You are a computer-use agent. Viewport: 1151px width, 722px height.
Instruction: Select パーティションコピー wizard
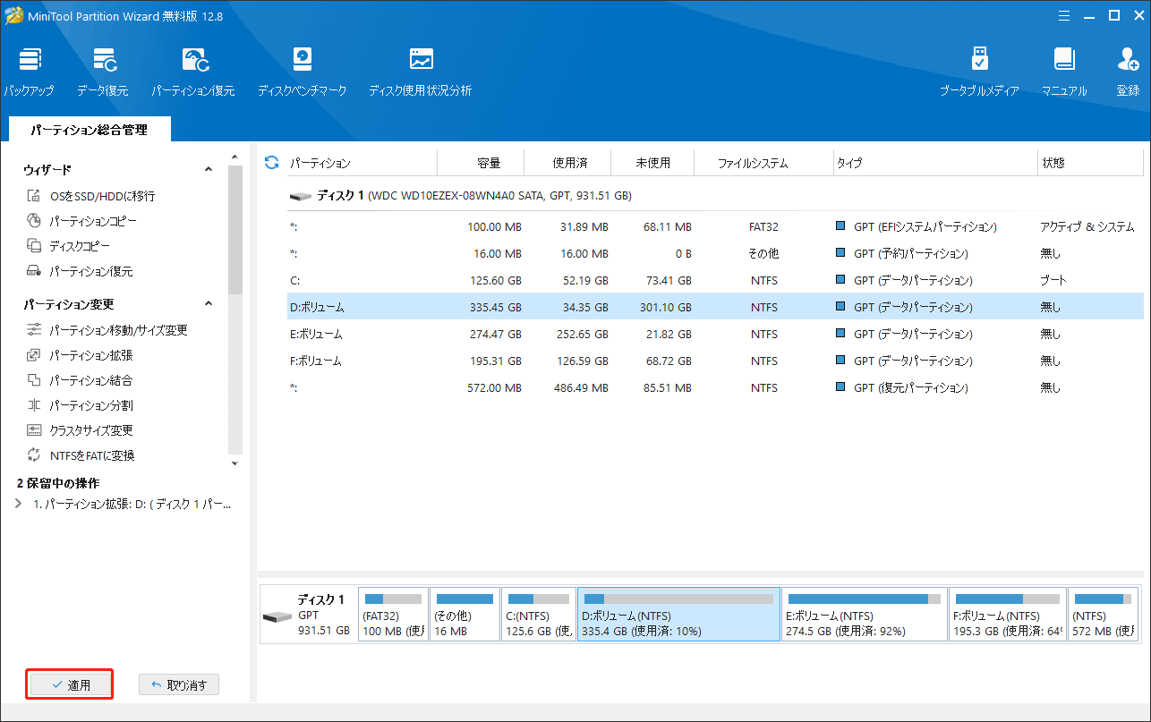click(x=81, y=221)
